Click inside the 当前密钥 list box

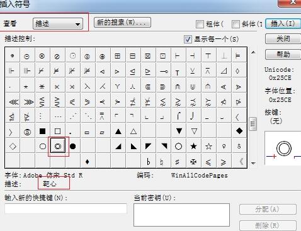coord(181,215)
